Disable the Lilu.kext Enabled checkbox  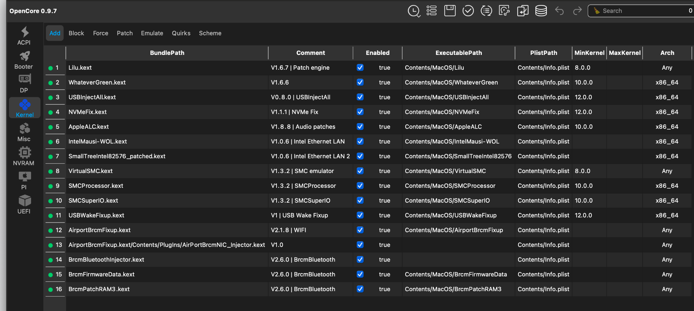coord(360,68)
